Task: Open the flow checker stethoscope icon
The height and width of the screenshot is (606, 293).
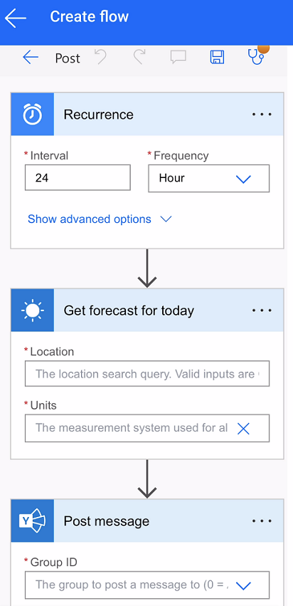Action: click(x=256, y=56)
